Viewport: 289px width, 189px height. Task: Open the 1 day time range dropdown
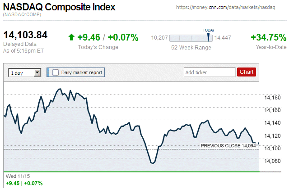click(25, 72)
